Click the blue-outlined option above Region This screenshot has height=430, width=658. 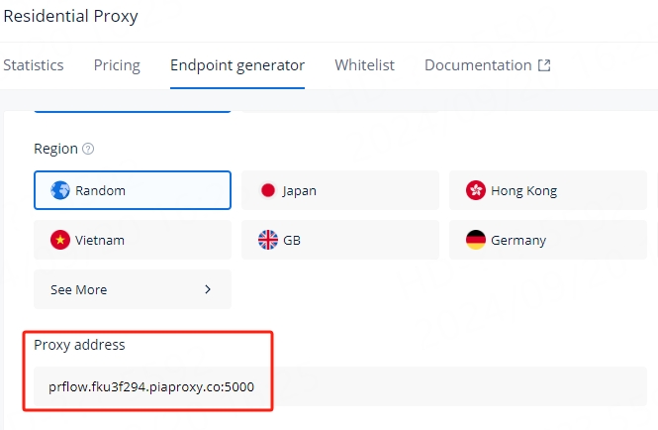click(133, 106)
